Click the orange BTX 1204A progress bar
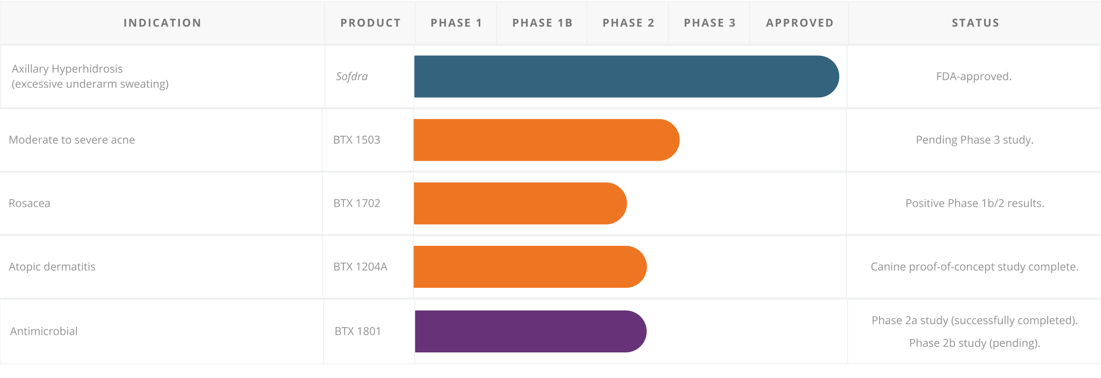1101x378 pixels. tap(529, 267)
